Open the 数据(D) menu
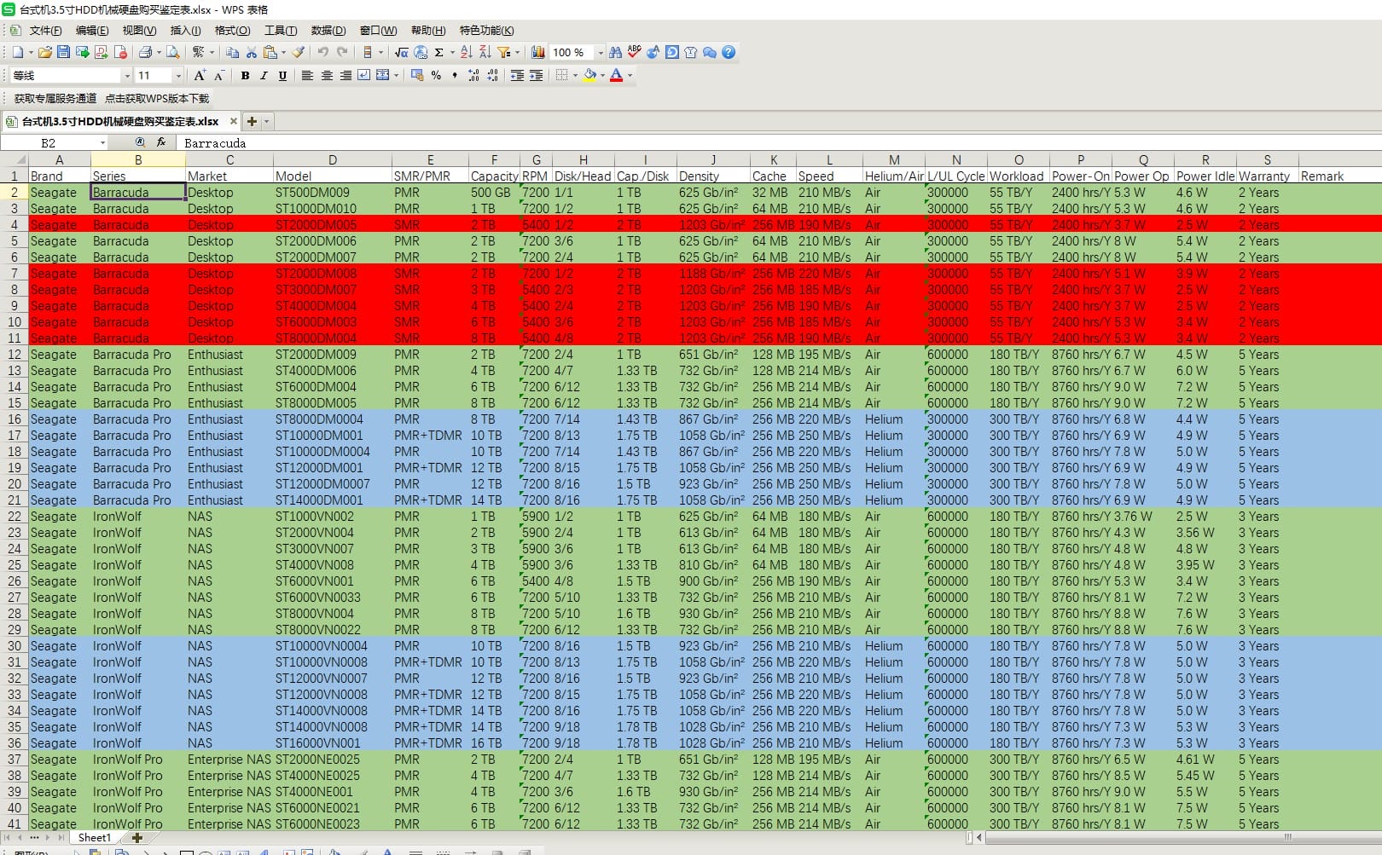Viewport: 1382px width, 855px height. point(328,30)
